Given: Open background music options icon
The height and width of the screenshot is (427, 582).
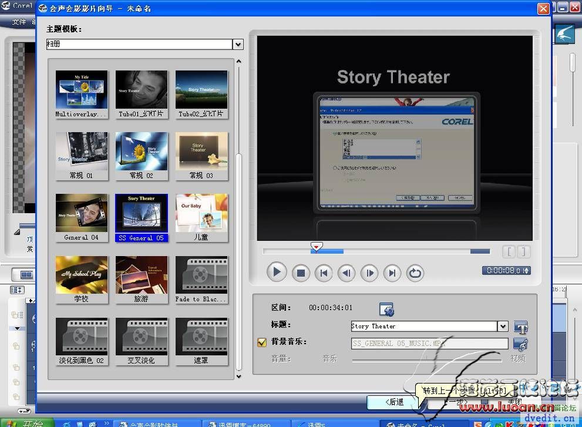Looking at the screenshot, I should tap(520, 344).
